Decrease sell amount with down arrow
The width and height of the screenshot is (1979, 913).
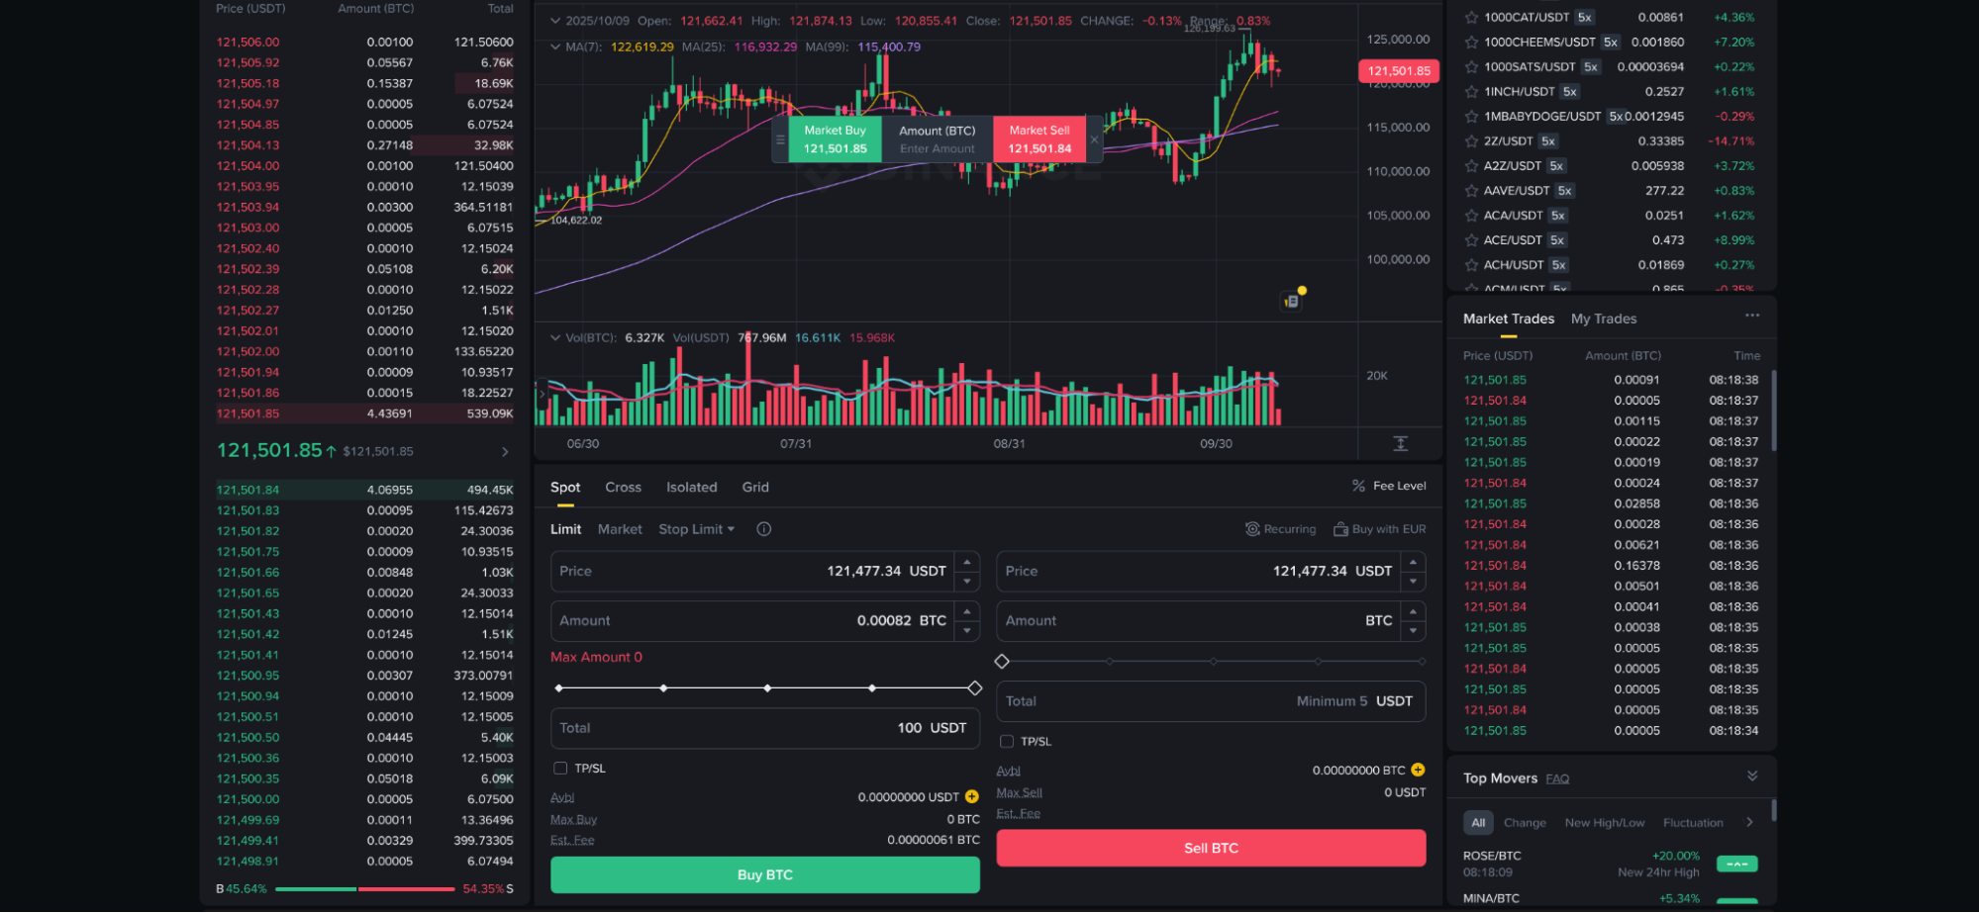tap(1414, 630)
